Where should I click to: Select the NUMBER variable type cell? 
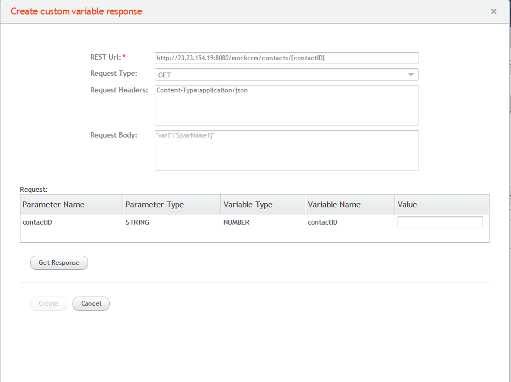(x=236, y=222)
